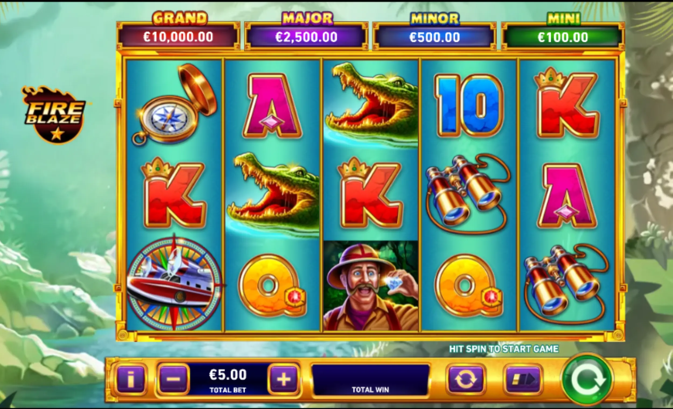Open the info paytable button
Screen dimensions: 673x409
coord(131,379)
